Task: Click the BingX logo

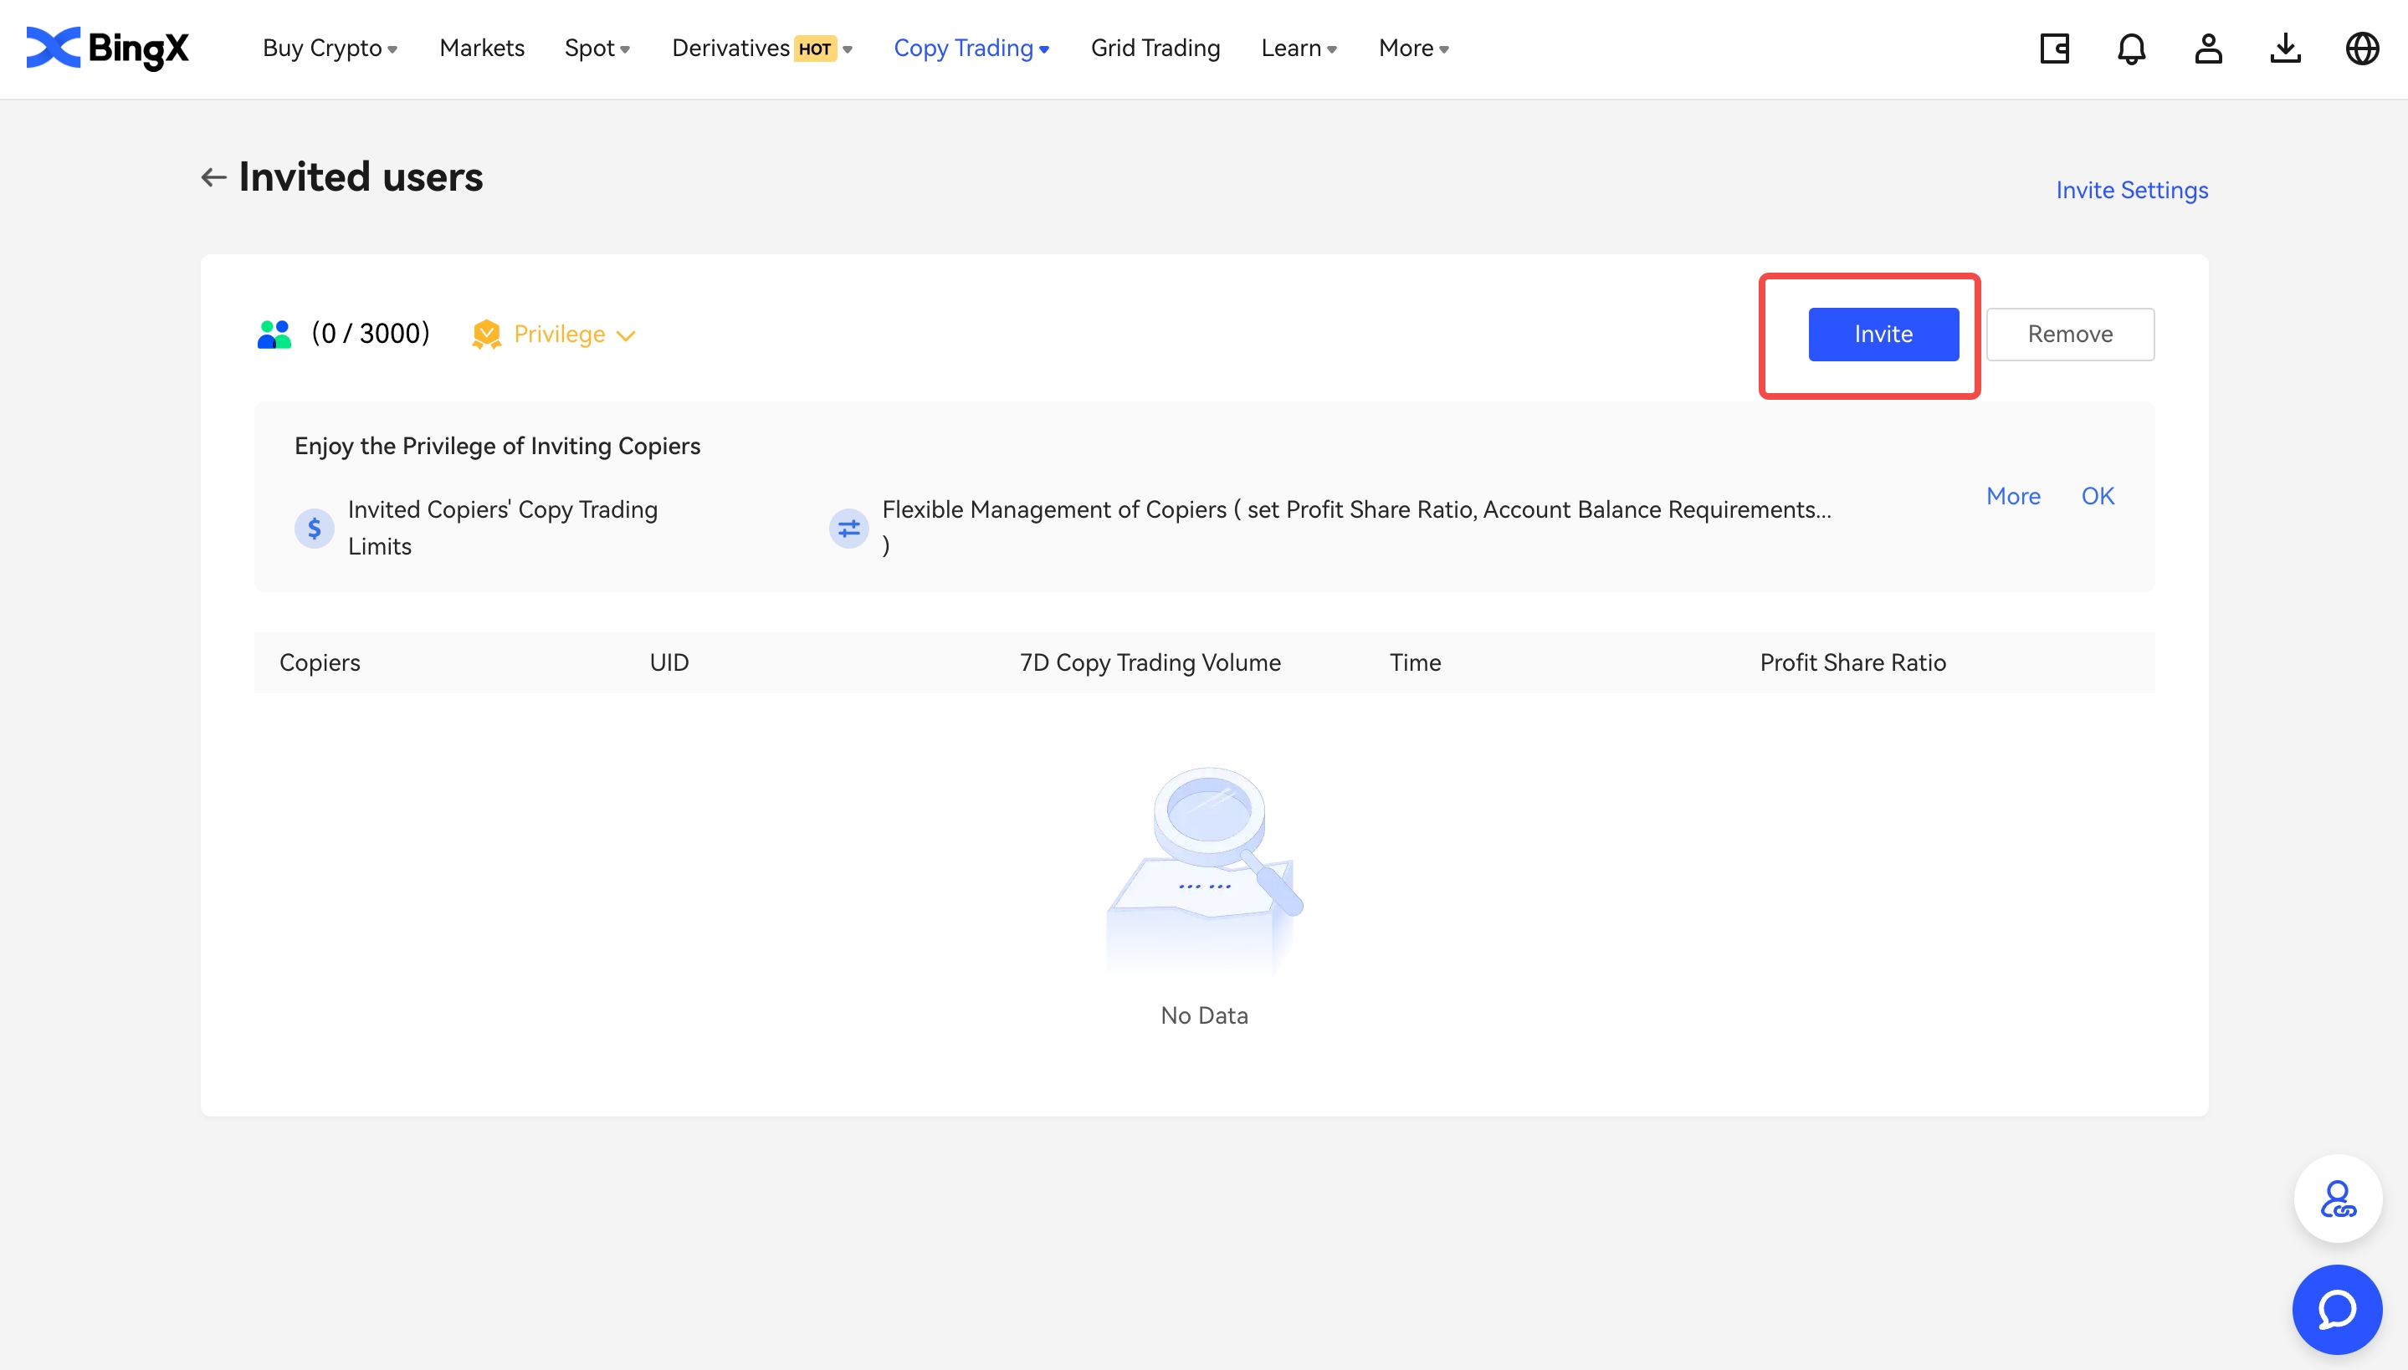Action: pos(107,48)
